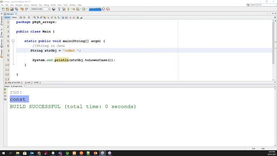Click the line 7 code with strObj declaration
Screen dimensions: 277x156
coord(55,51)
